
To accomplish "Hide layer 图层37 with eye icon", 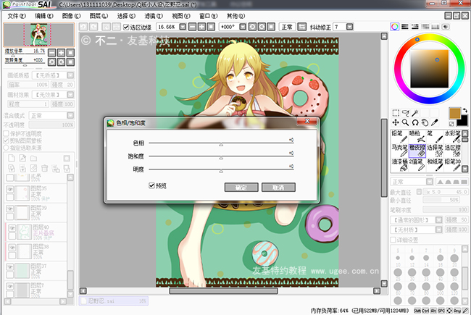I will tap(10, 267).
